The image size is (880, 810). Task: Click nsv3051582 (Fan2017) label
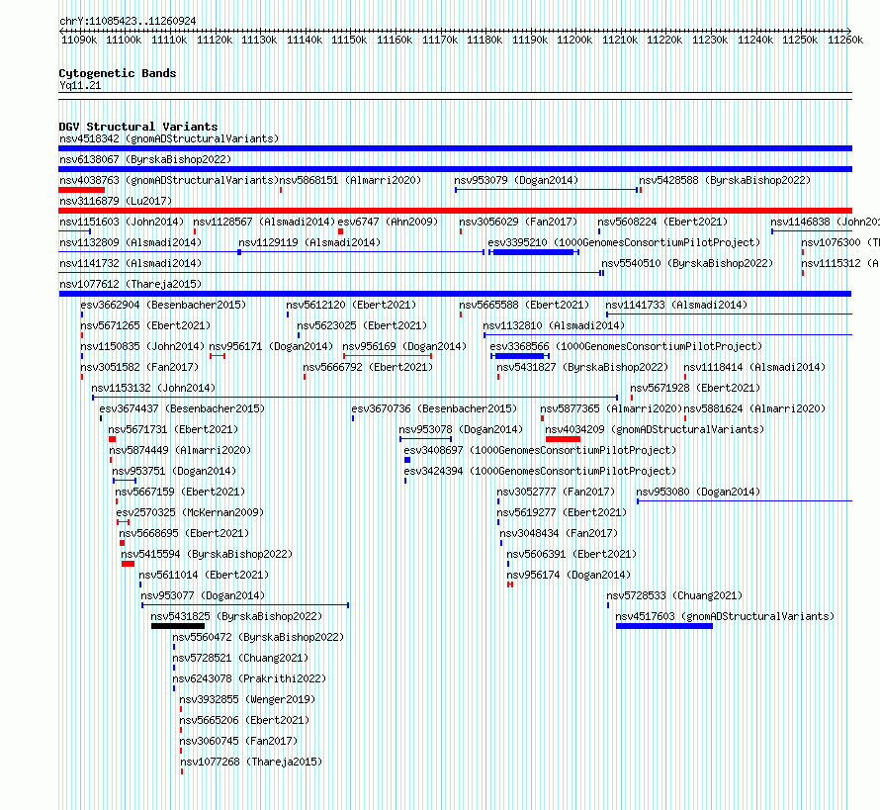[x=139, y=367]
